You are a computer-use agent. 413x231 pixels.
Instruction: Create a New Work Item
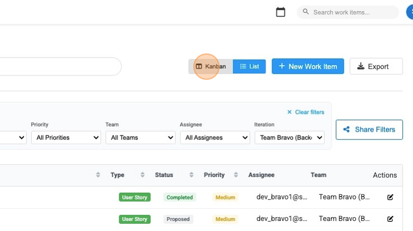pos(308,67)
